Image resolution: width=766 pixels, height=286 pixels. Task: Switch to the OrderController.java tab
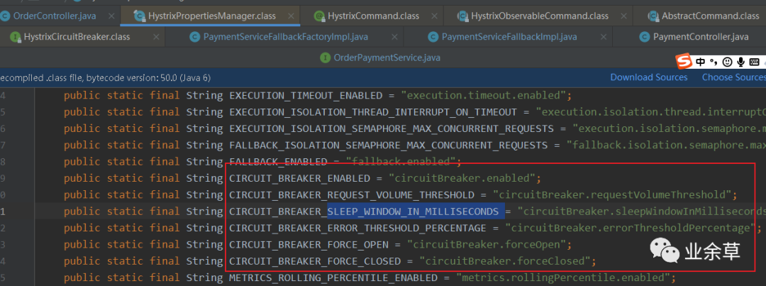click(x=54, y=16)
